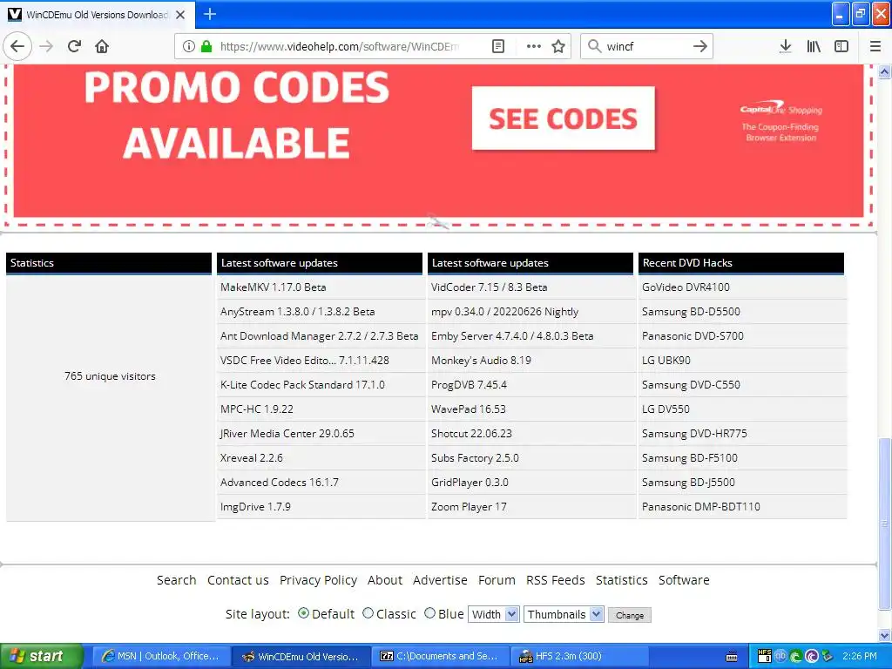The image size is (892, 669).
Task: Open MakeMKV 1.17.0 Beta link
Action: pos(273,287)
